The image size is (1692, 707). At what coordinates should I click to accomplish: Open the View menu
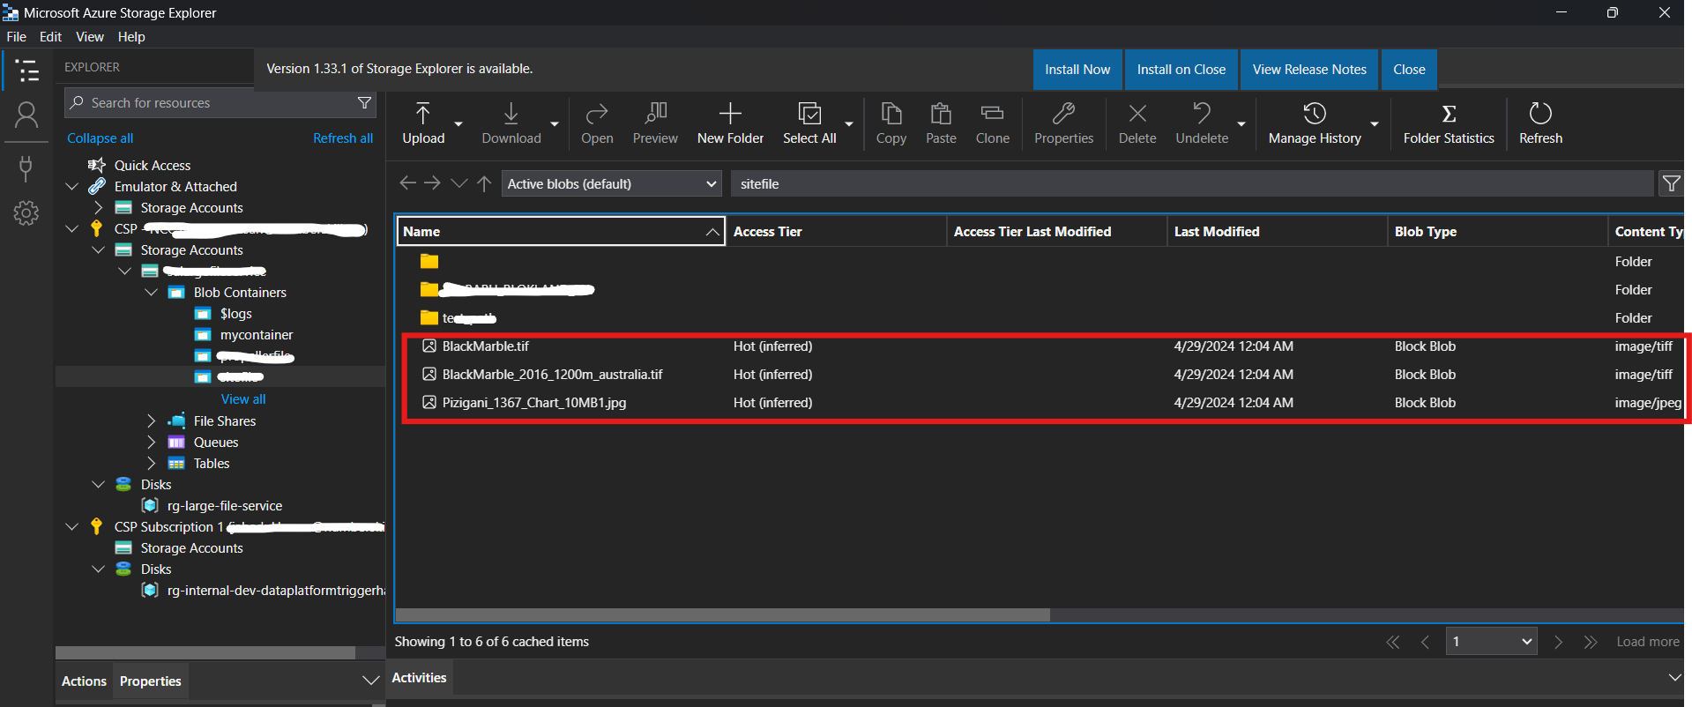click(90, 36)
